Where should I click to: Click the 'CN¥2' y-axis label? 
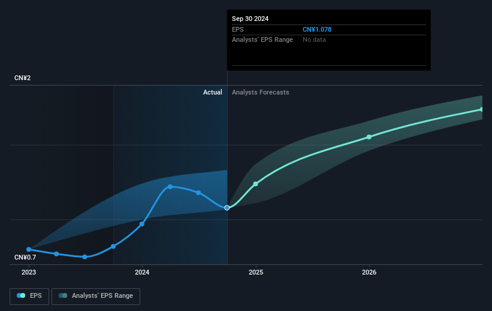23,78
